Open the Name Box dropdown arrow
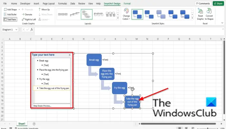The width and height of the screenshot is (226, 129). [x=16, y=30]
